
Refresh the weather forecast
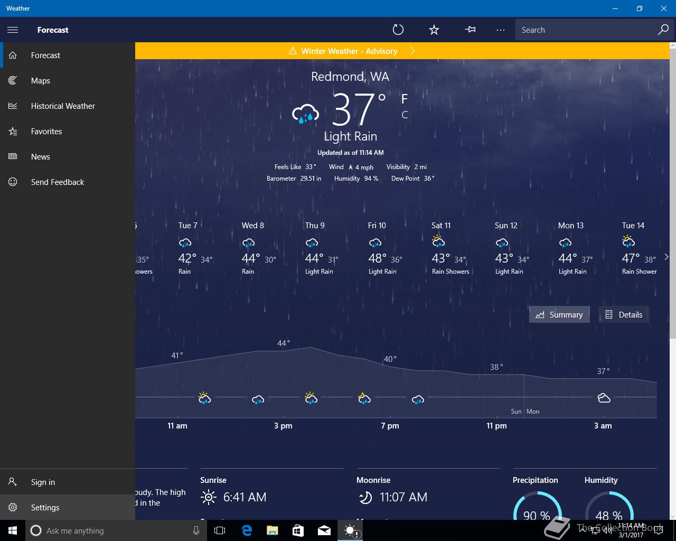[x=398, y=30]
